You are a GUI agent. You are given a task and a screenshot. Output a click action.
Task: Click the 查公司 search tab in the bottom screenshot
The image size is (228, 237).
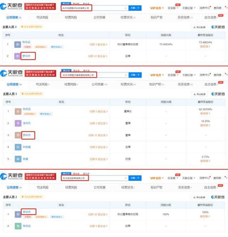point(66,174)
